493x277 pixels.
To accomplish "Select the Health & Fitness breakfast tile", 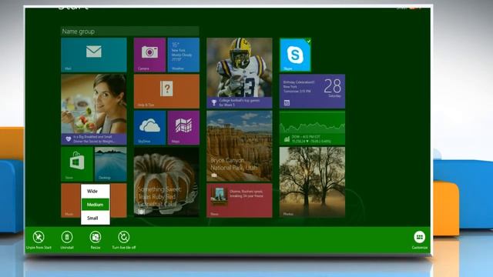I will 94,109.
